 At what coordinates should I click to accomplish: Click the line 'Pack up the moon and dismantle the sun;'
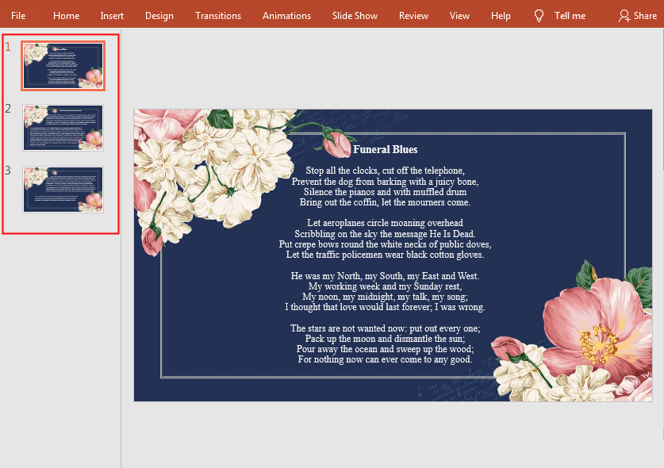(x=385, y=339)
